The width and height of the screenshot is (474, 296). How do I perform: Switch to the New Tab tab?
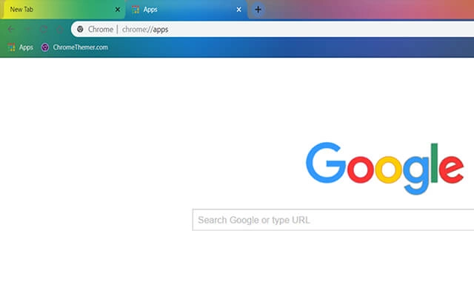[62, 10]
